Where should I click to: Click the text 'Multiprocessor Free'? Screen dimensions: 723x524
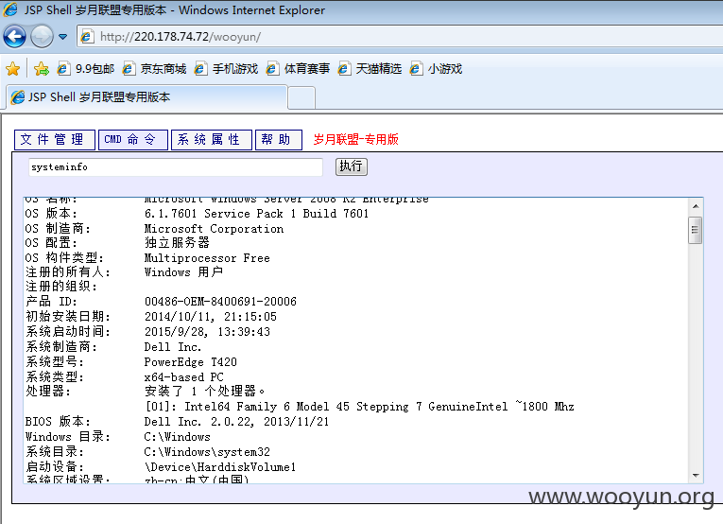[x=207, y=258]
